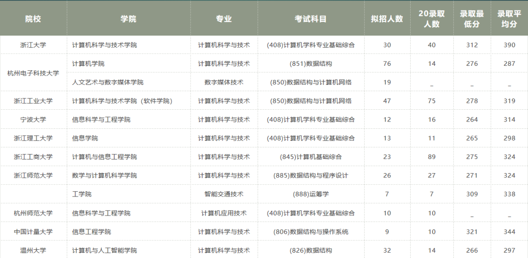The height and width of the screenshot is (258, 528).
Task: Click admitted count 75 value
Action: click(432, 101)
